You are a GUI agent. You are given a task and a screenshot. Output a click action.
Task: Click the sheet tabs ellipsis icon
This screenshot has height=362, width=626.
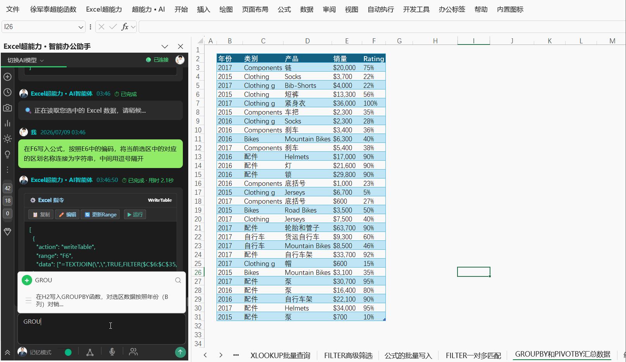pyautogui.click(x=236, y=355)
